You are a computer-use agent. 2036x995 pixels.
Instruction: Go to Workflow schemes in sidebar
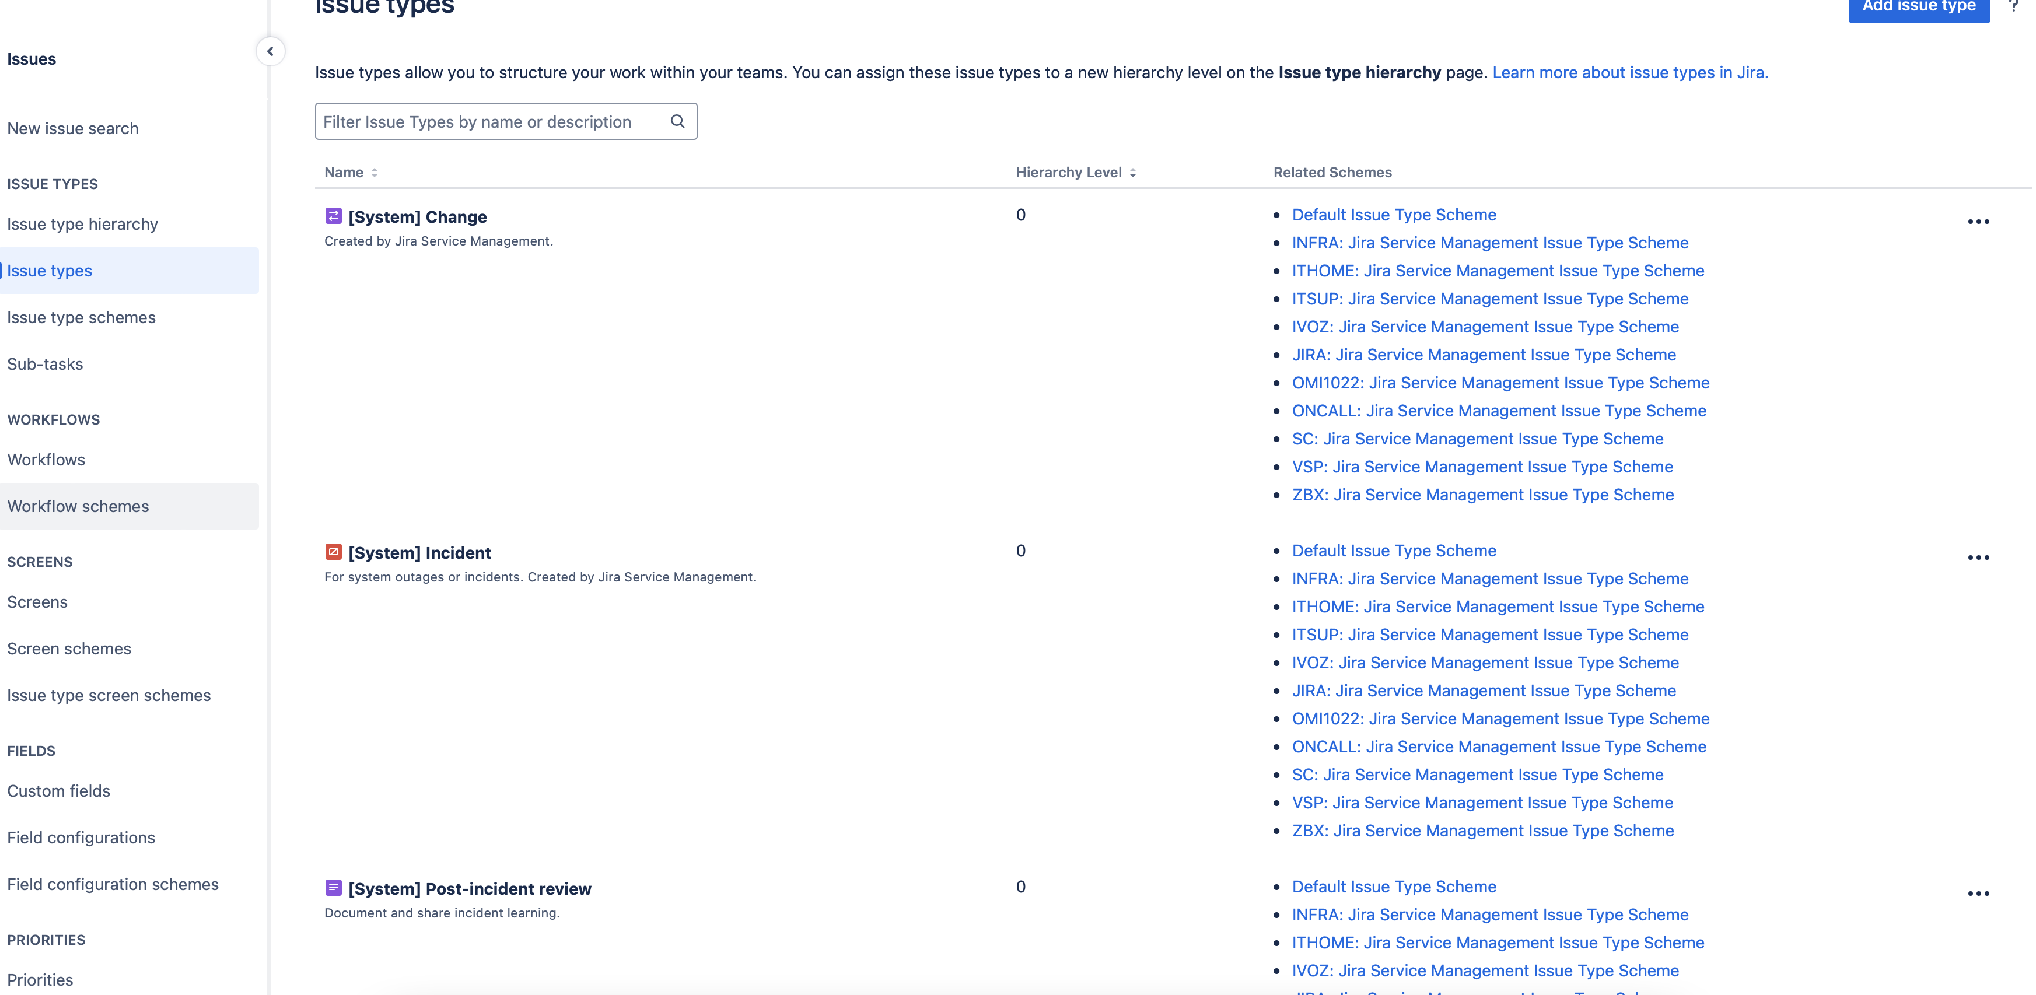click(x=78, y=506)
